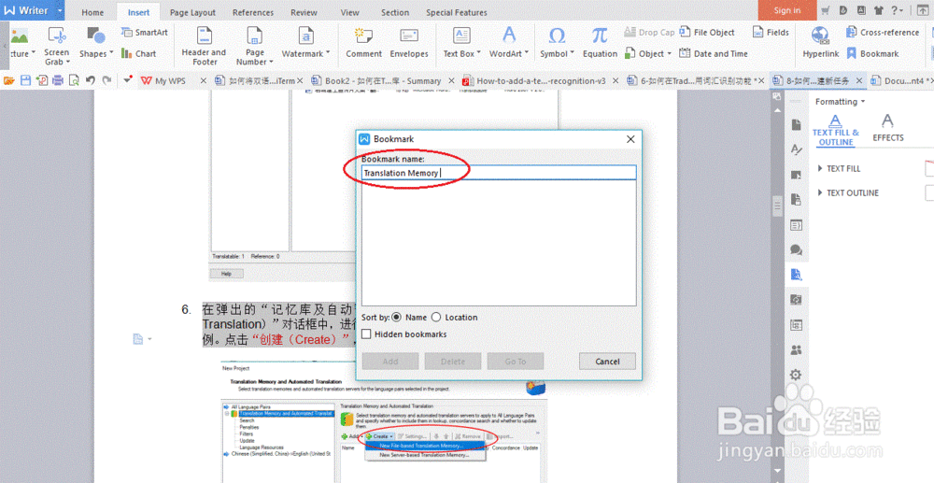Click the document vertical scrollbar handle
Image resolution: width=934 pixels, height=483 pixels.
777,206
